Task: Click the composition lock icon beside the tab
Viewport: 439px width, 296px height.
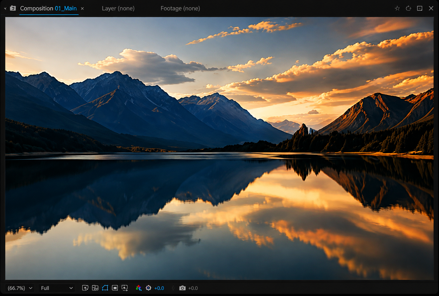Action: [x=13, y=8]
